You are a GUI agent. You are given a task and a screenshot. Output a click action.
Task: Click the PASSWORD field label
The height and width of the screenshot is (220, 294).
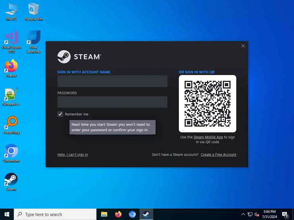(67, 93)
